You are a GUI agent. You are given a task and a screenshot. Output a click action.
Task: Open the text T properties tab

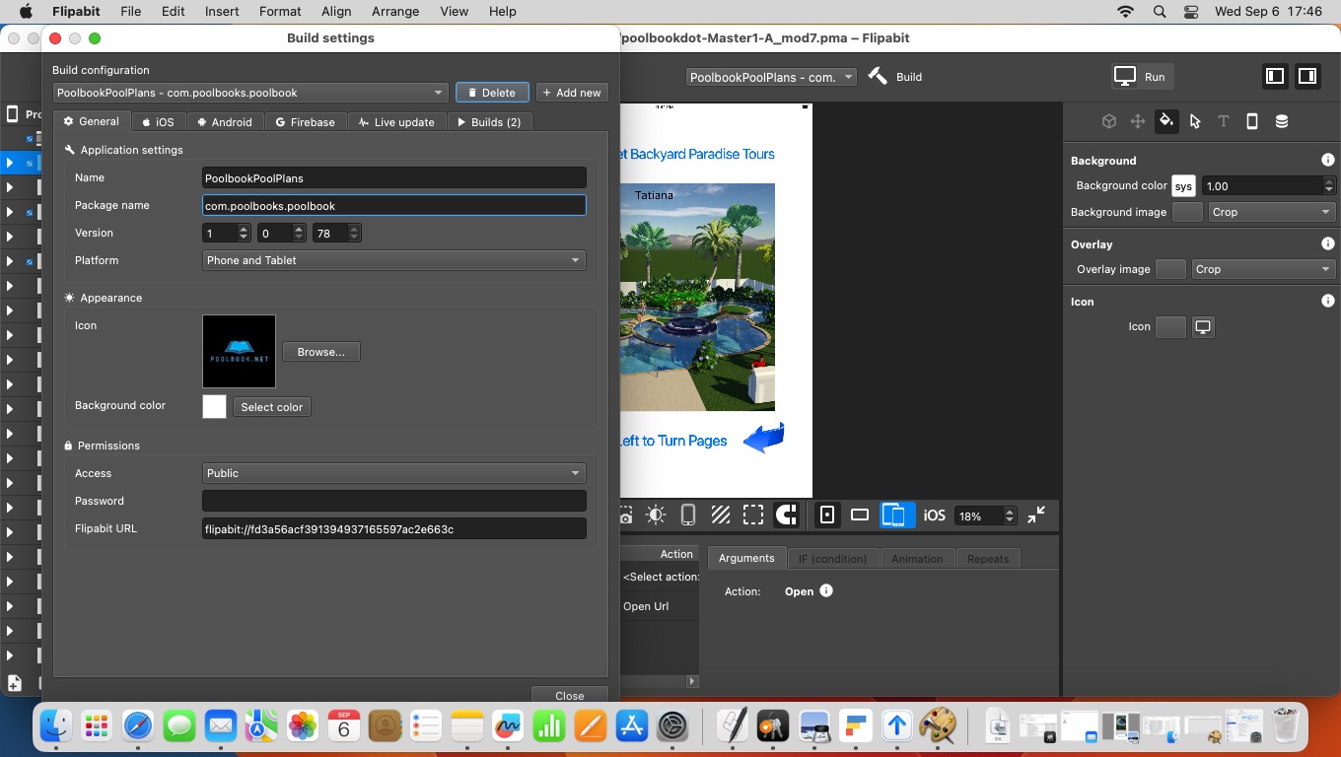tap(1224, 121)
